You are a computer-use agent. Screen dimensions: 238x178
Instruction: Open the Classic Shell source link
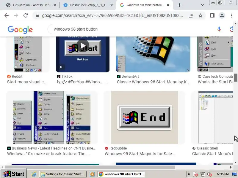click(205, 148)
